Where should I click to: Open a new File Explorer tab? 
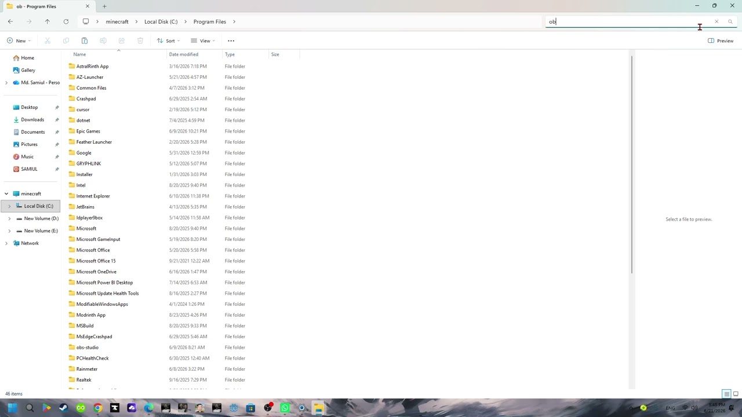tap(104, 6)
